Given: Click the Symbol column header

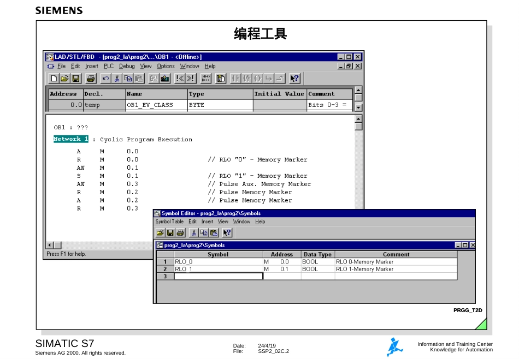Looking at the screenshot, I should tap(218, 254).
